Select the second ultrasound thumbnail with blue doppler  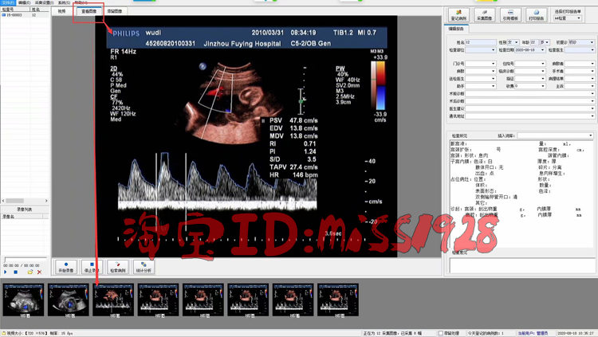(x=69, y=300)
